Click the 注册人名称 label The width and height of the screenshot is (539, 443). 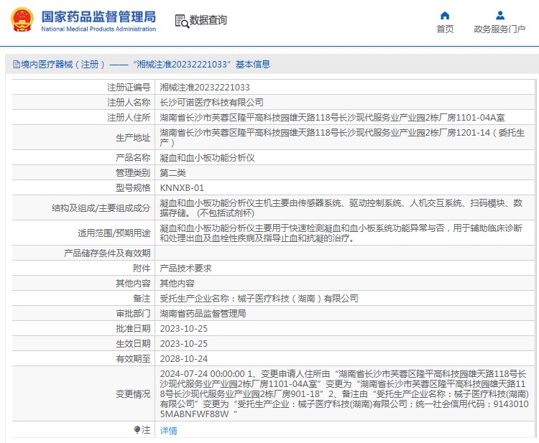click(x=129, y=103)
